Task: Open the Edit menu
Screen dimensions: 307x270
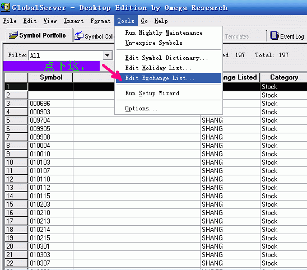Action: pos(30,21)
